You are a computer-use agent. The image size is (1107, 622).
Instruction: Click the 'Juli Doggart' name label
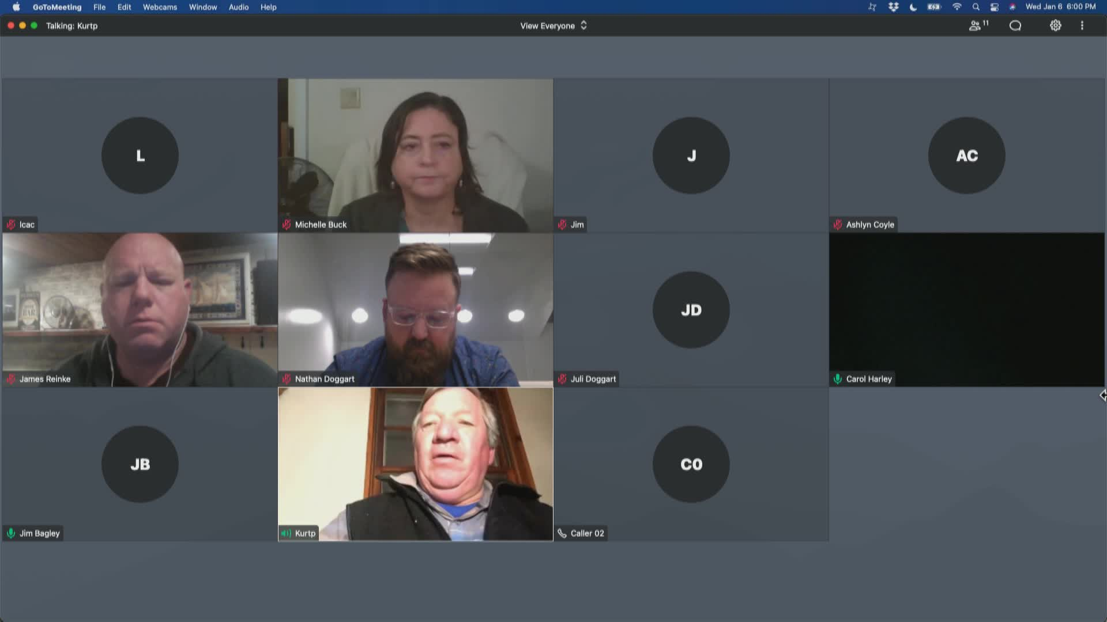593,379
